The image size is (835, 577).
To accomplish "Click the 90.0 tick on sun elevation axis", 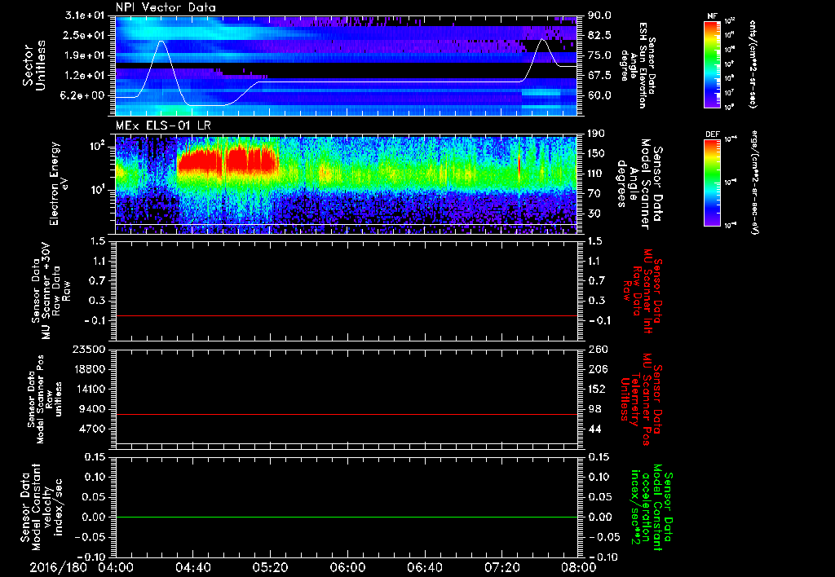I will point(599,15).
